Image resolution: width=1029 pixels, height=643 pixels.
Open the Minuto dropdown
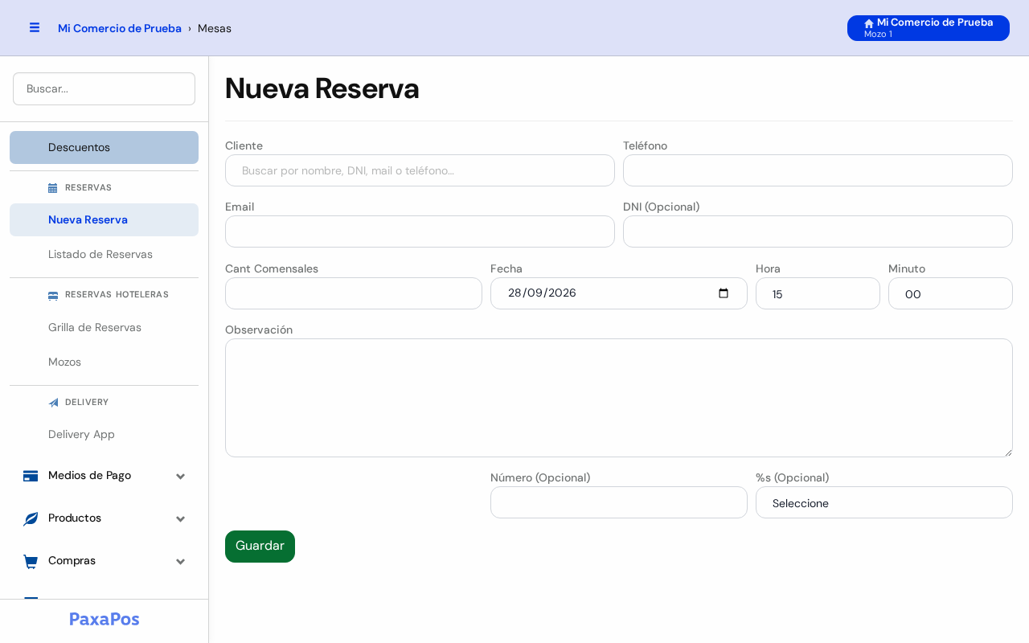tap(950, 293)
